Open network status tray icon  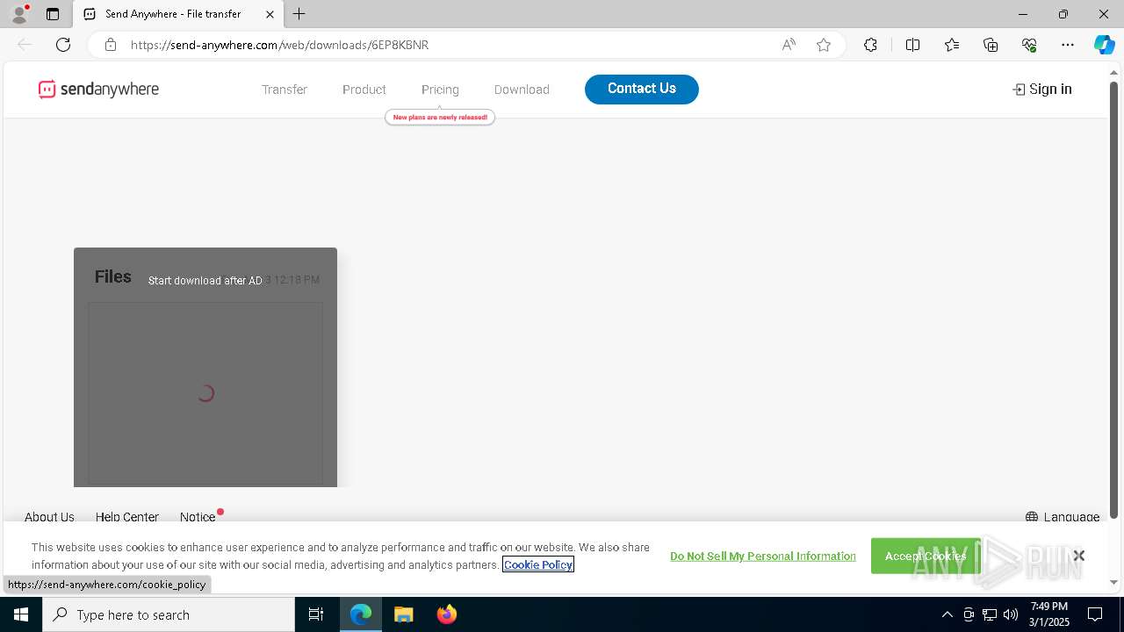click(990, 614)
